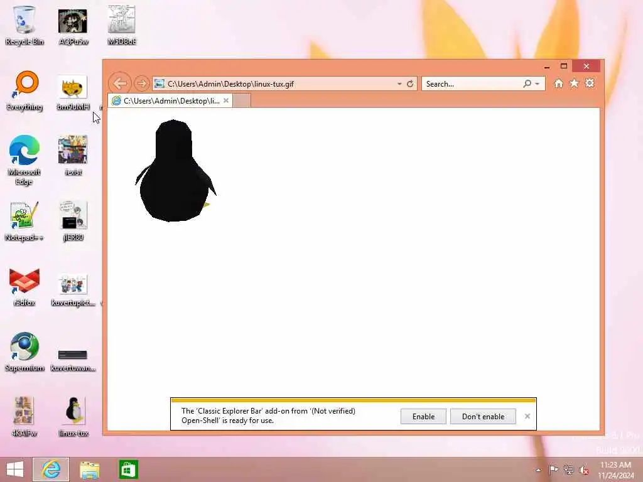Select the AQPu5w image file on desktop
The image size is (643, 482).
pos(73,25)
